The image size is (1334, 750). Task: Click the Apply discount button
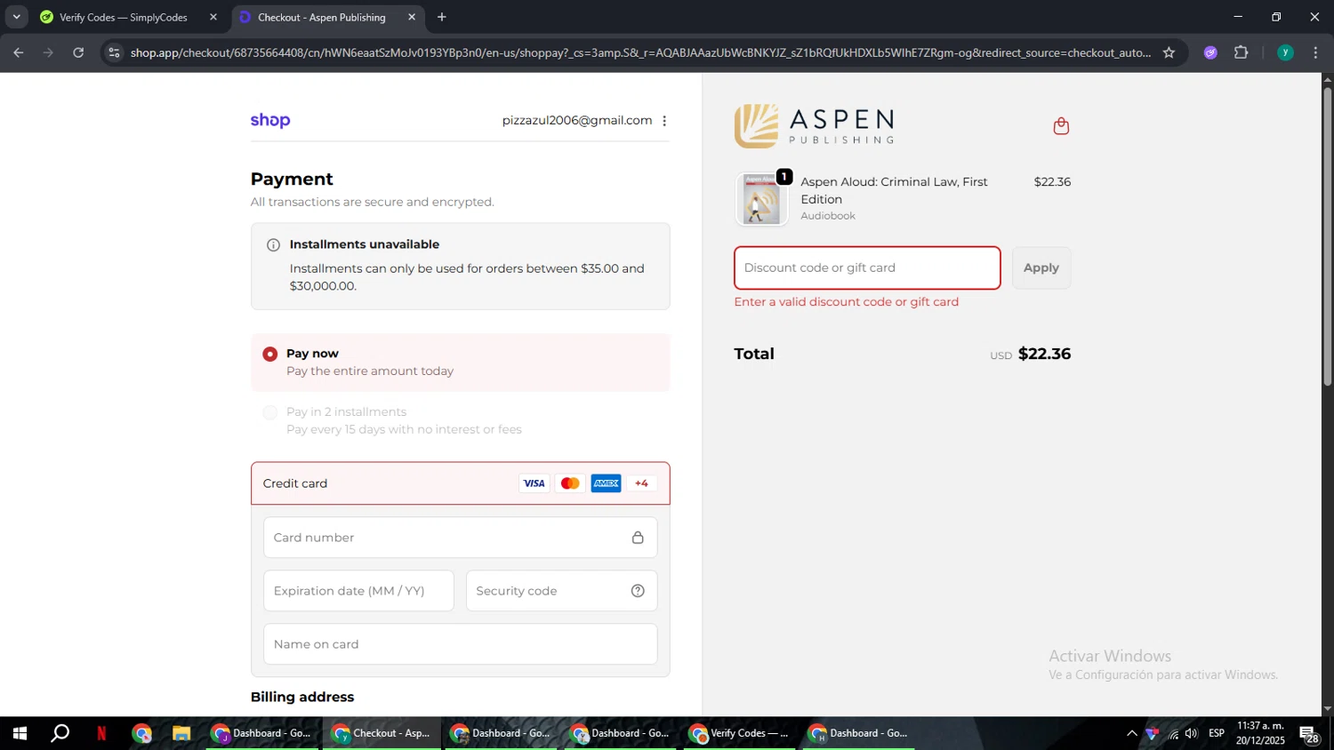pos(1041,267)
